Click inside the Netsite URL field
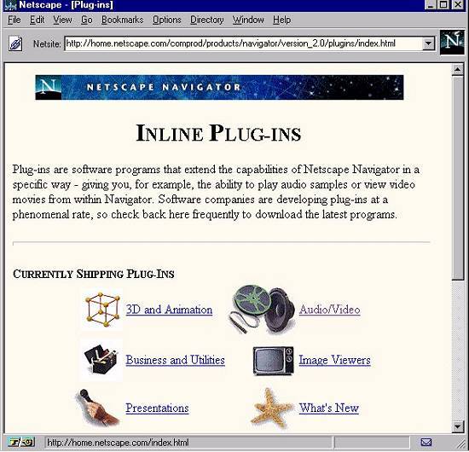The width and height of the screenshot is (469, 452). pyautogui.click(x=243, y=43)
